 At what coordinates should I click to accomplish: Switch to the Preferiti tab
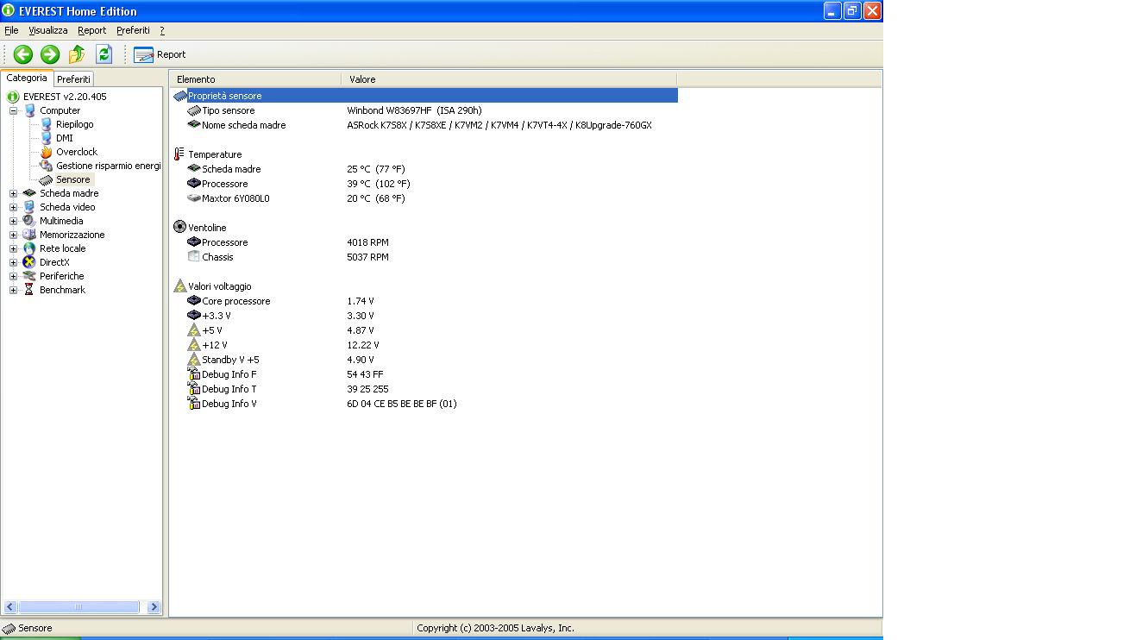(x=73, y=78)
